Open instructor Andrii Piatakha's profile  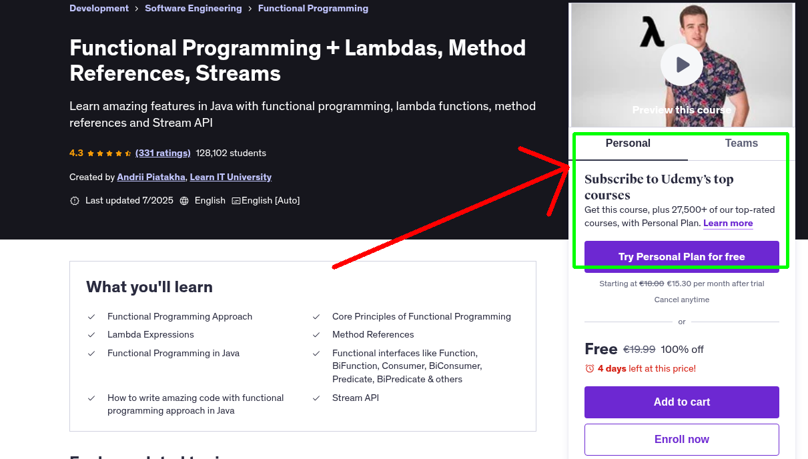point(151,177)
